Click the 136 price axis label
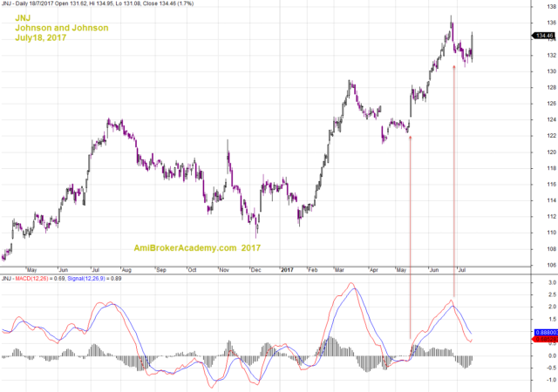This screenshot has width=558, height=392. click(x=551, y=23)
